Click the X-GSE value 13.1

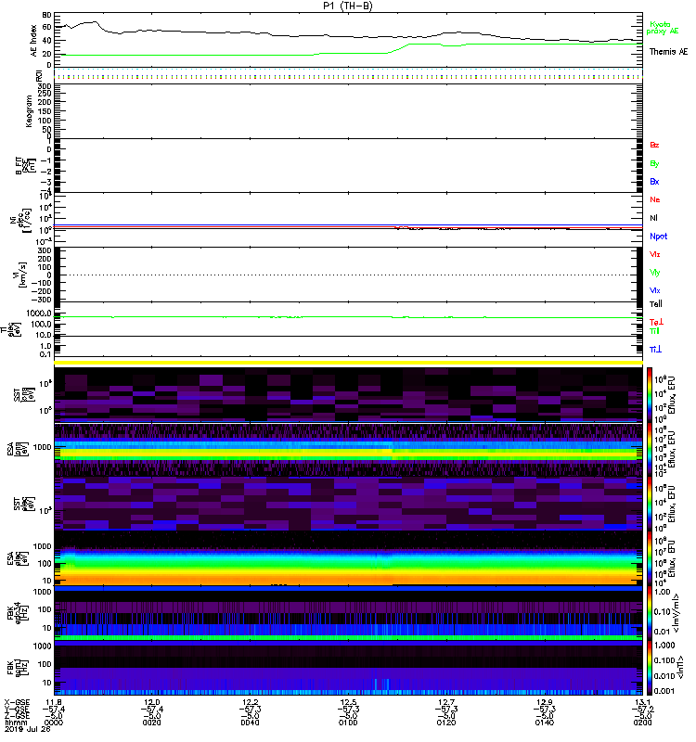(642, 702)
